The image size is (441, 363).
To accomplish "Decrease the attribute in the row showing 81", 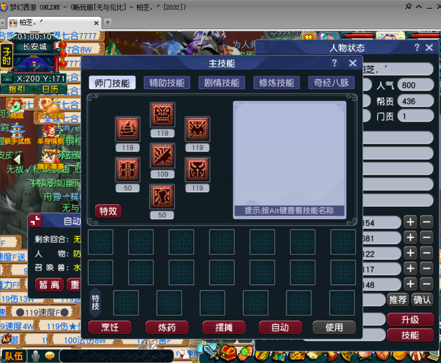I will [426, 238].
